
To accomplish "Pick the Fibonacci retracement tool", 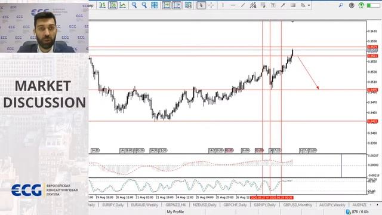I will pos(263,5).
